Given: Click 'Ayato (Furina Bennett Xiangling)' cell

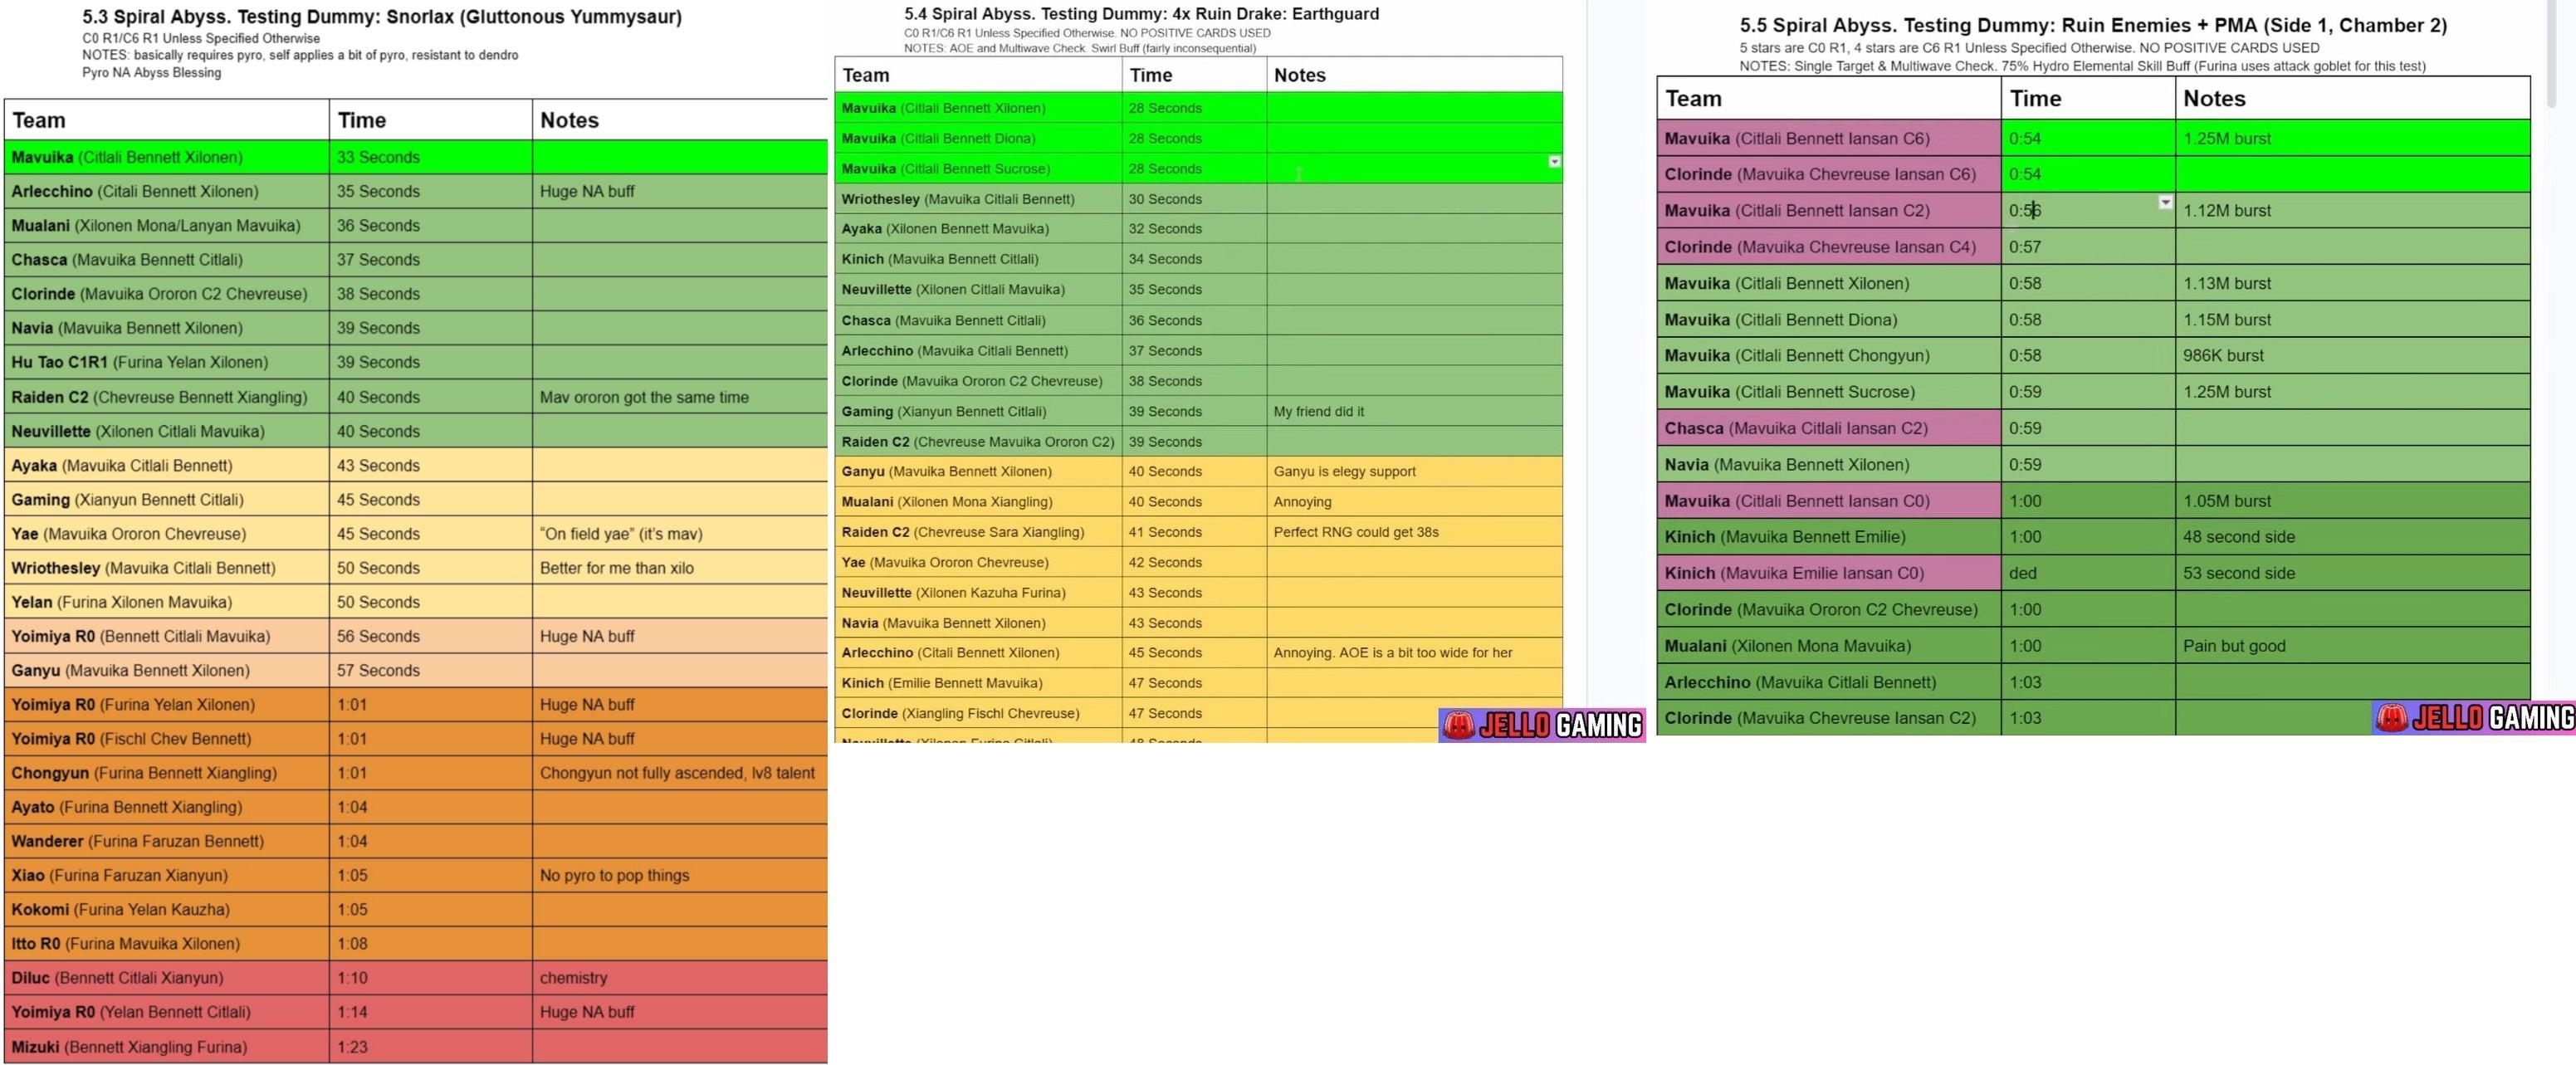Looking at the screenshot, I should [167, 807].
